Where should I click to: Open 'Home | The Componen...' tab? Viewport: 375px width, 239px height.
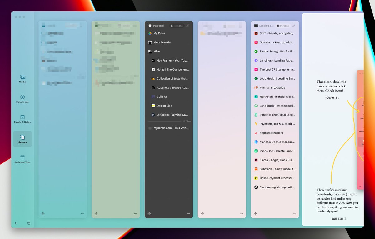tap(170, 70)
